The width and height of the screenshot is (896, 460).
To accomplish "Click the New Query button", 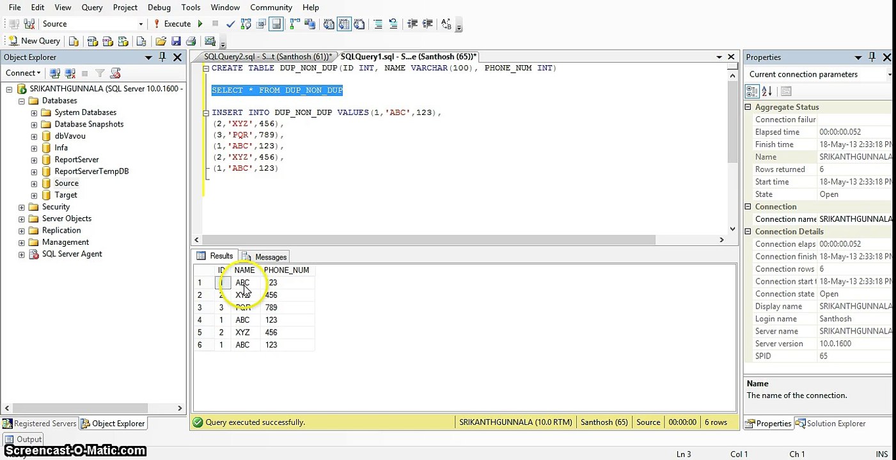I will (35, 41).
